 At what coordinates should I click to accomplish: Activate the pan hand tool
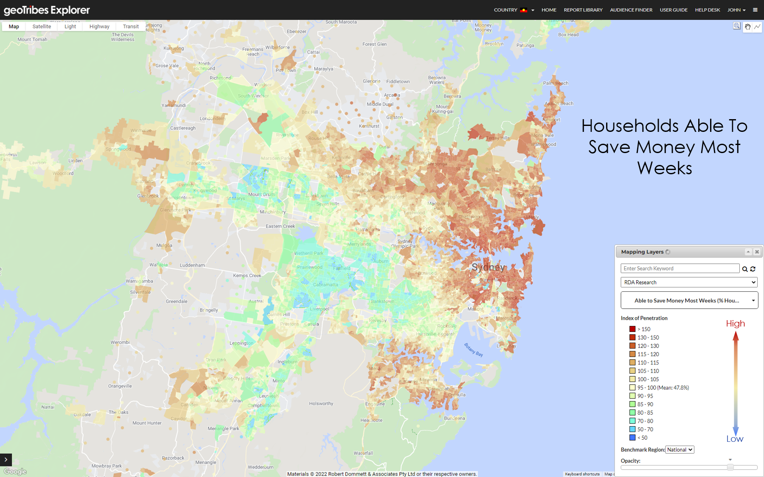[747, 26]
